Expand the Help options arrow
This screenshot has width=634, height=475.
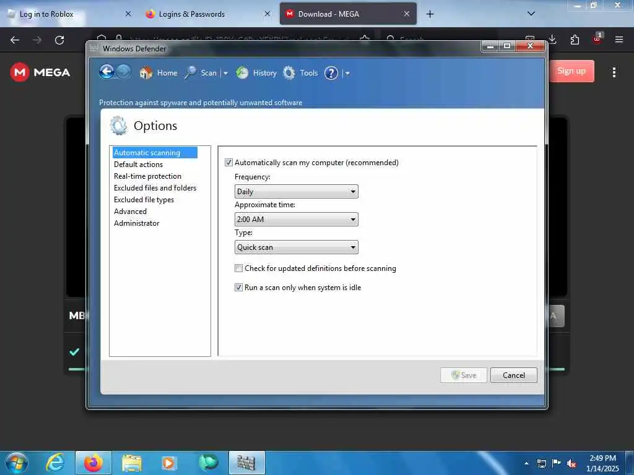coord(347,73)
